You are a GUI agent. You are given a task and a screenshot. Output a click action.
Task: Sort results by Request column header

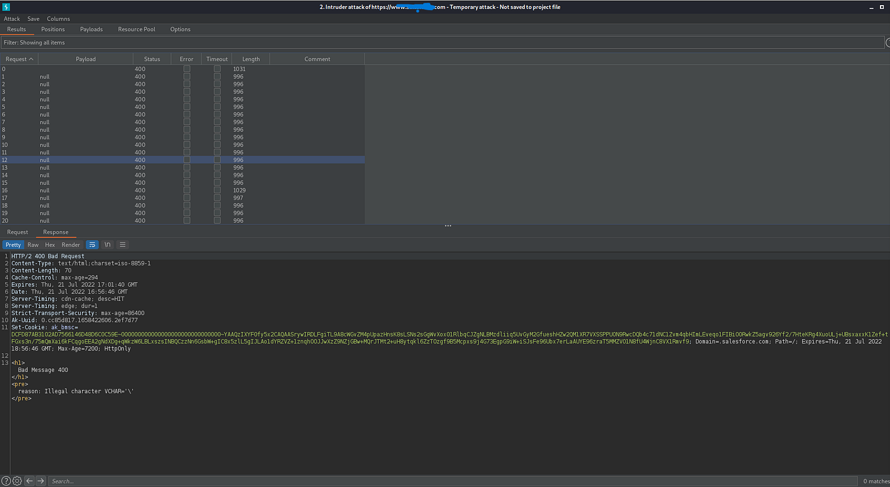pos(19,59)
